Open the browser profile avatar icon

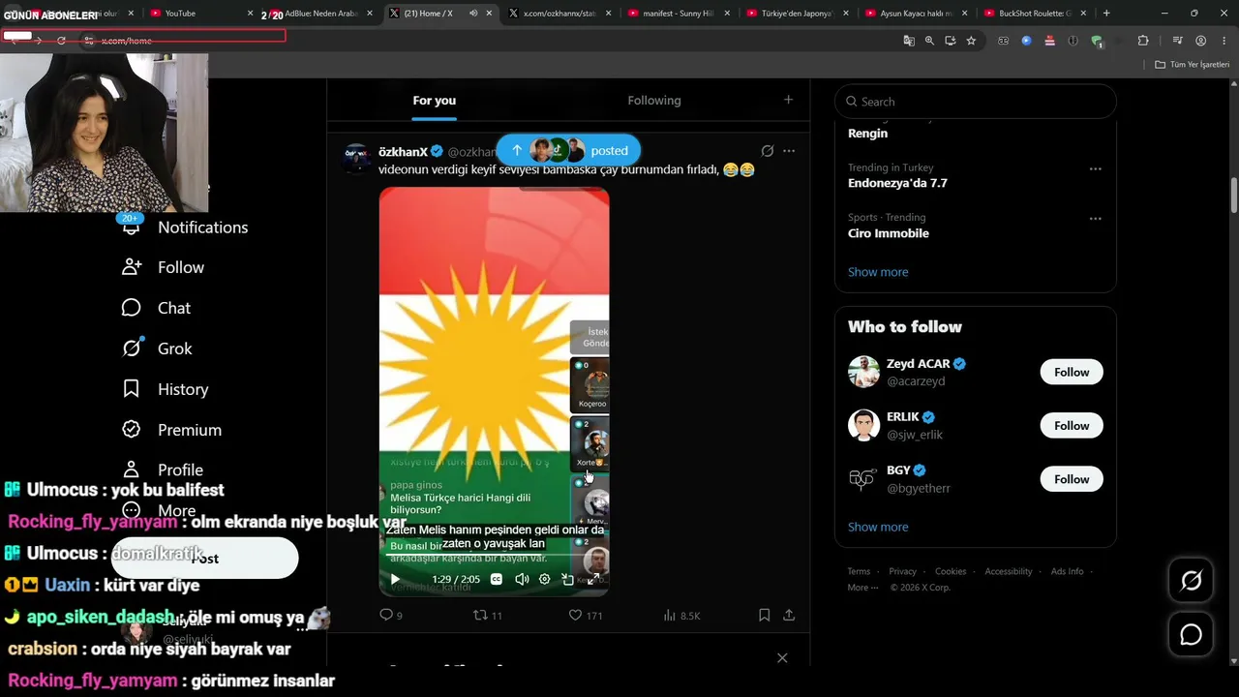point(1200,41)
